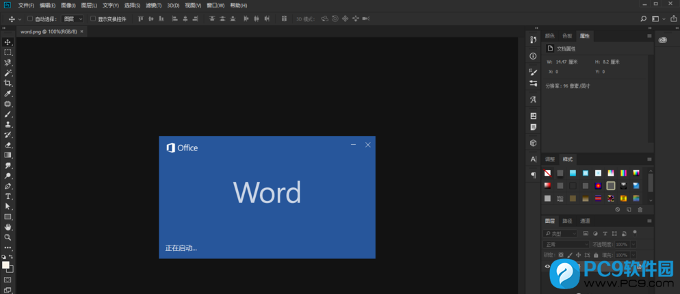Open the properties panel flyout menu
The width and height of the screenshot is (680, 294).
coord(649,36)
